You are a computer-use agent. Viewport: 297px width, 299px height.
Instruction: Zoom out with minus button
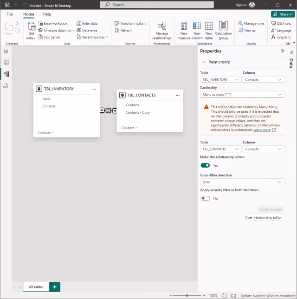[x=171, y=296]
